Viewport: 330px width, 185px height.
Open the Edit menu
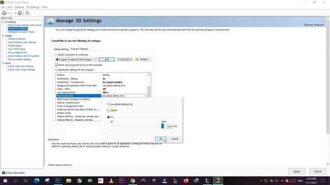pyautogui.click(x=10, y=7)
